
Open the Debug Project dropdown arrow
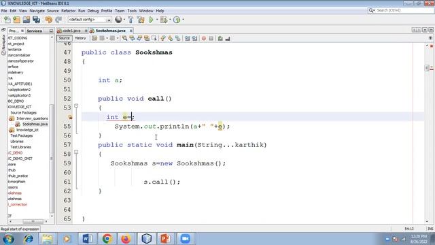click(170, 20)
